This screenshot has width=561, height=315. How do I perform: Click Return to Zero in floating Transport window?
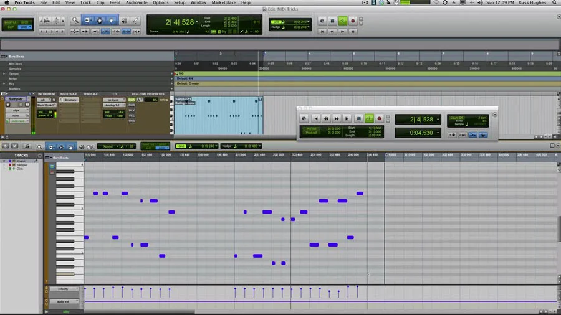316,118
